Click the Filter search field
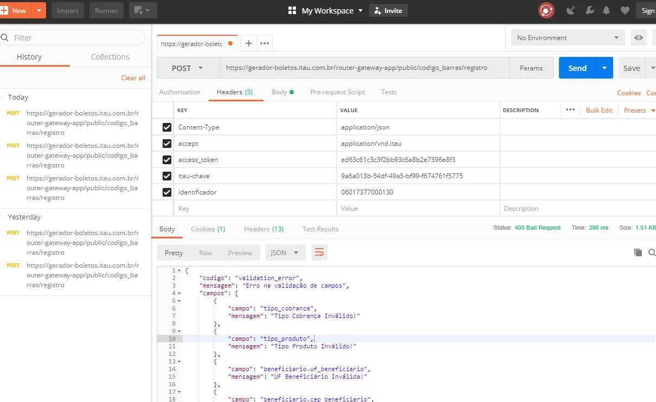656x402 pixels. (76, 38)
